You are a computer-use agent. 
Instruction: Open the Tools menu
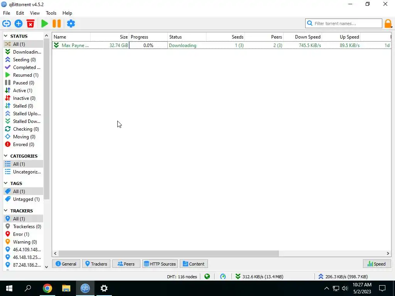[x=51, y=13]
